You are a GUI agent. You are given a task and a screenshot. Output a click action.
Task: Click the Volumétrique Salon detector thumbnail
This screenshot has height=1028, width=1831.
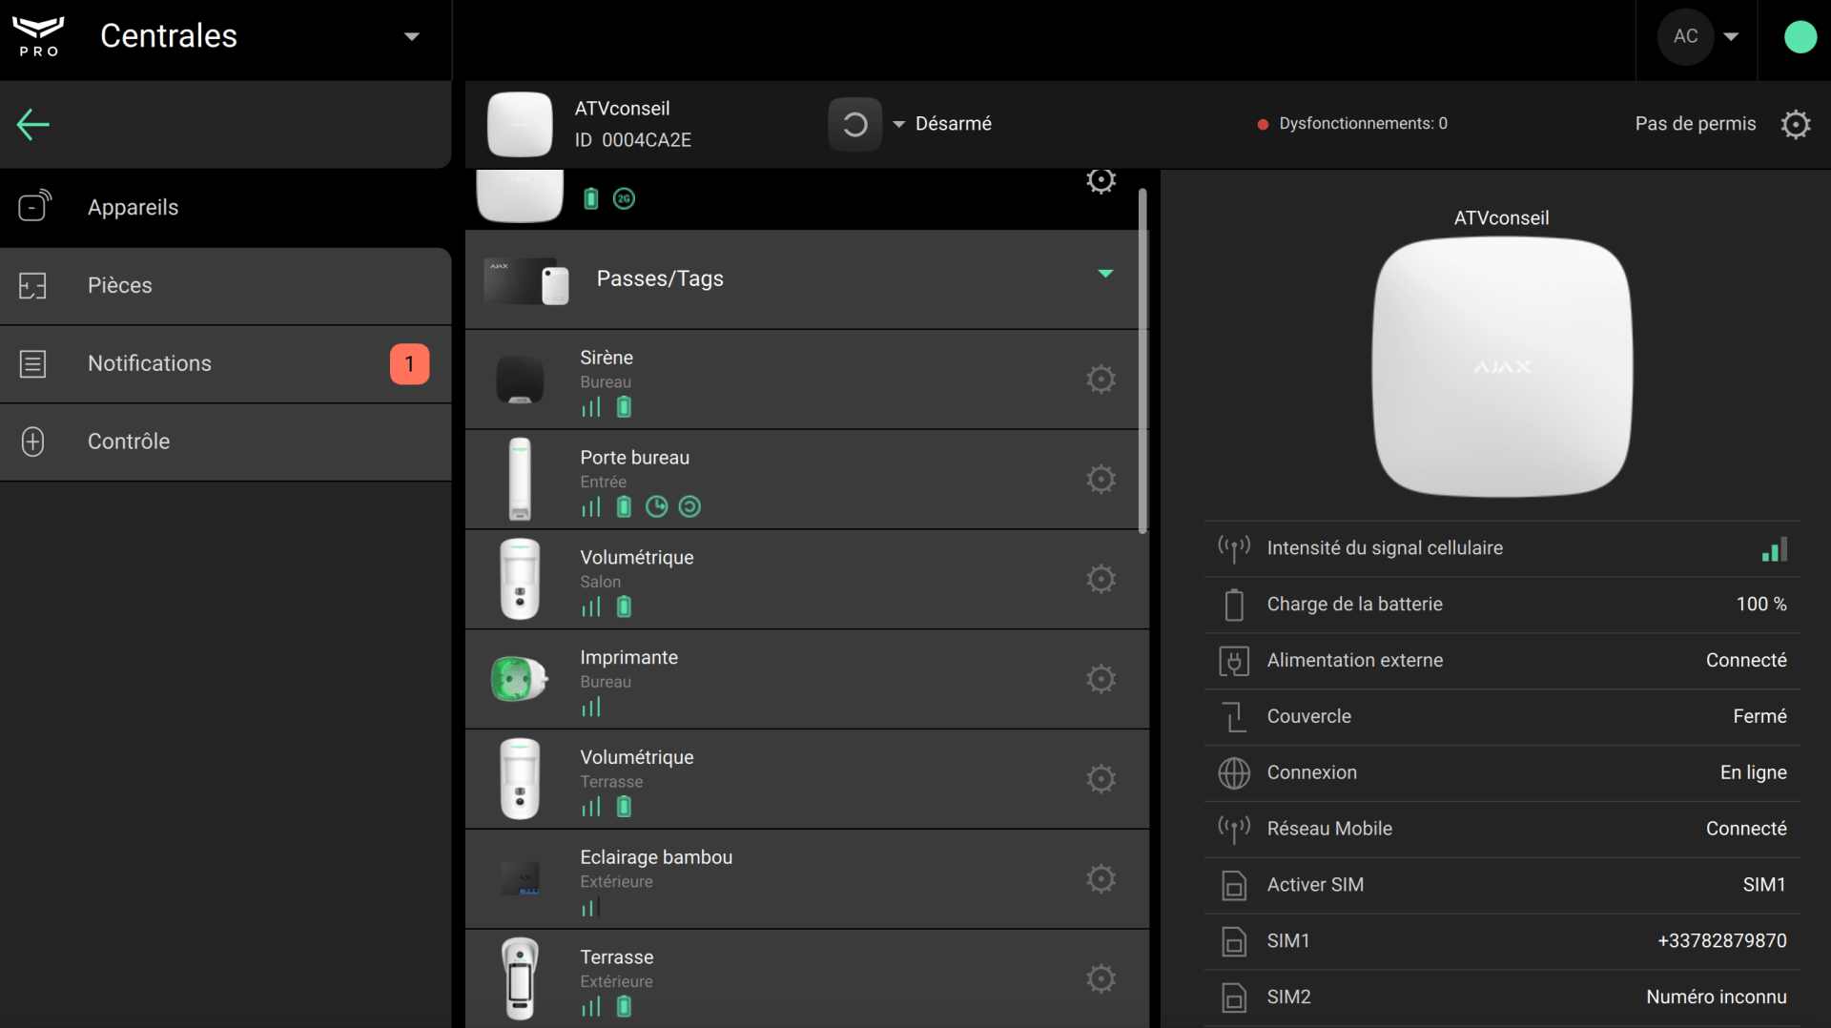[x=520, y=579]
